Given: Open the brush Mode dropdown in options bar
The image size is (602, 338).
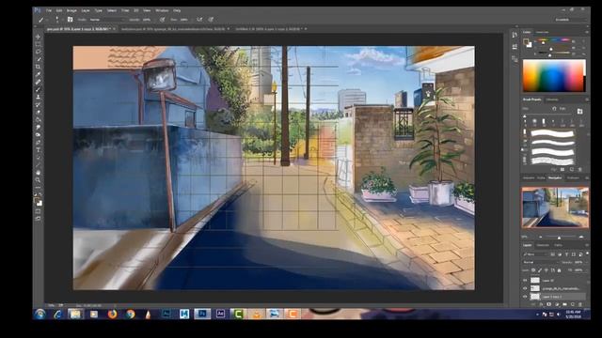Looking at the screenshot, I should pyautogui.click(x=106, y=19).
